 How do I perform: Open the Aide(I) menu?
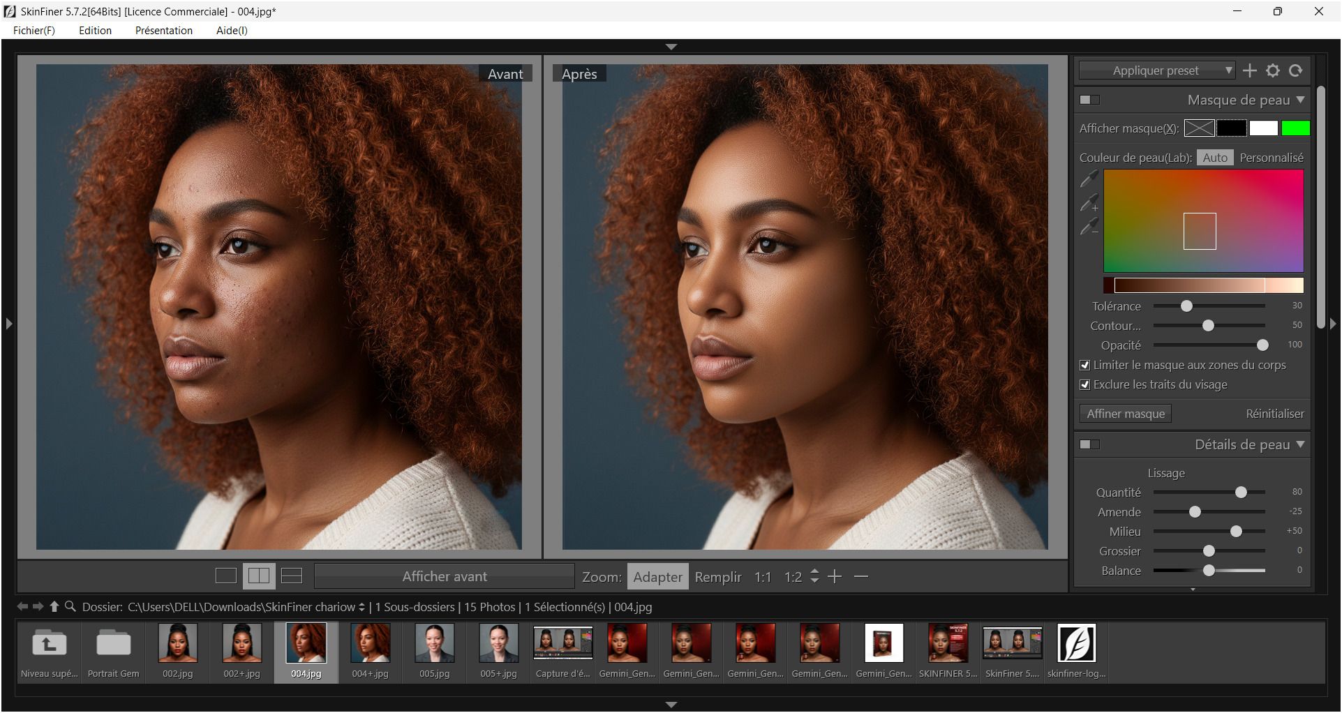pyautogui.click(x=232, y=30)
